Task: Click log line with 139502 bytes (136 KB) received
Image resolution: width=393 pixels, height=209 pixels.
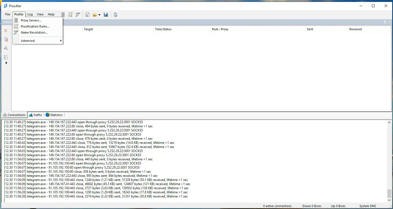Action: pos(96,188)
